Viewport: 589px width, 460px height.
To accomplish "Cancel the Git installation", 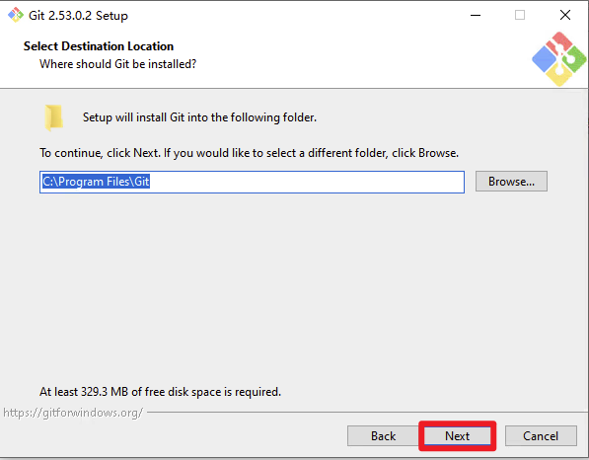I will click(x=541, y=436).
